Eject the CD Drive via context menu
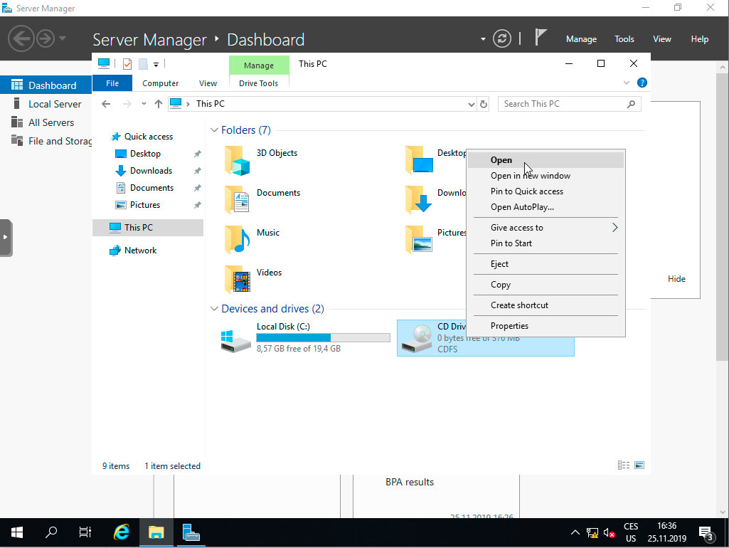This screenshot has height=548, width=729. [x=500, y=263]
